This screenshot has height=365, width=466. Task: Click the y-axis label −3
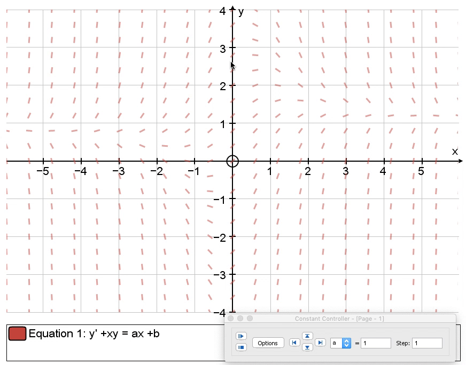click(x=220, y=275)
